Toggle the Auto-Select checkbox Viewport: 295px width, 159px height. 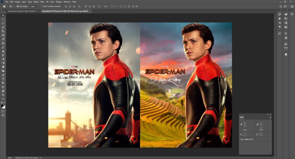click(18, 6)
